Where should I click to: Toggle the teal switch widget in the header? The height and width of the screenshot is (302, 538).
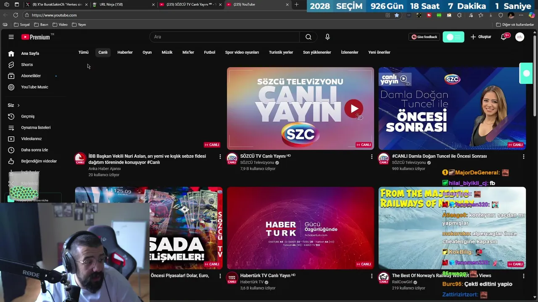tap(454, 37)
